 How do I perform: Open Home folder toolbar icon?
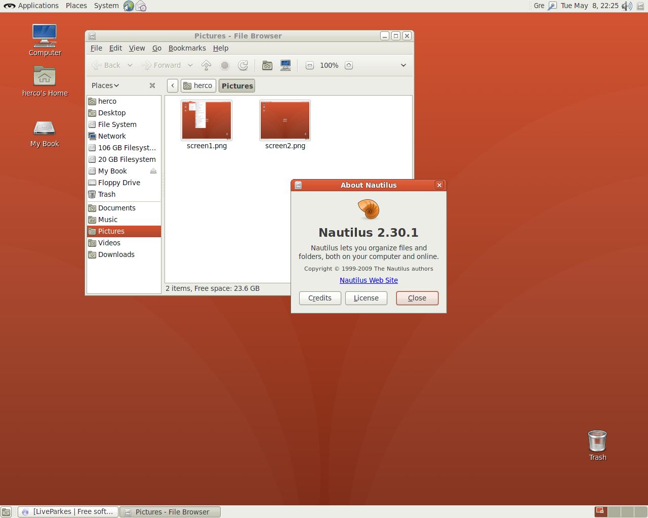(267, 65)
